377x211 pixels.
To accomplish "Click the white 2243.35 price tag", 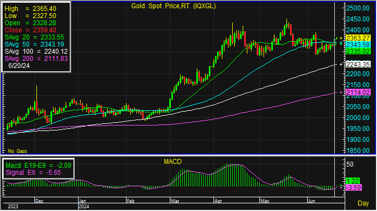I will [358, 65].
